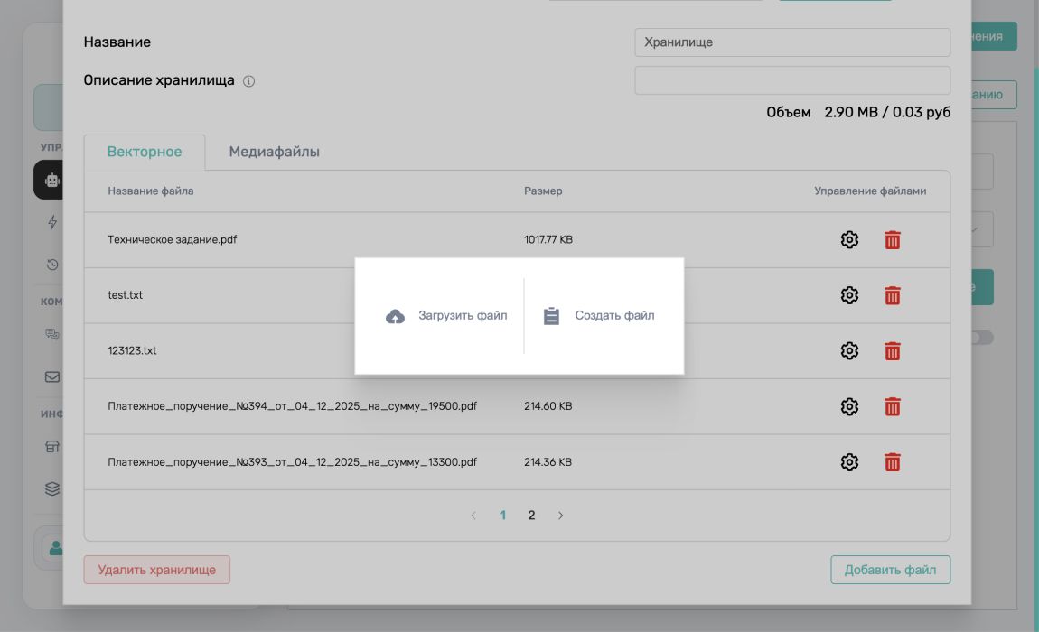
Task: Open settings for Платежное поручение №393
Action: tap(849, 461)
